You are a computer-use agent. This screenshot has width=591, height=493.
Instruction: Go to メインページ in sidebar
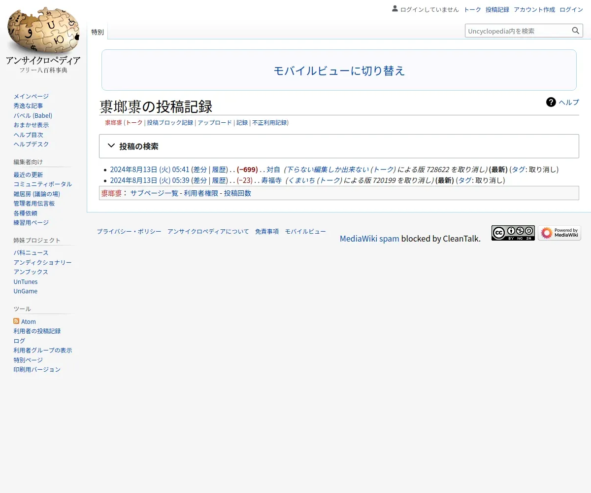[31, 96]
